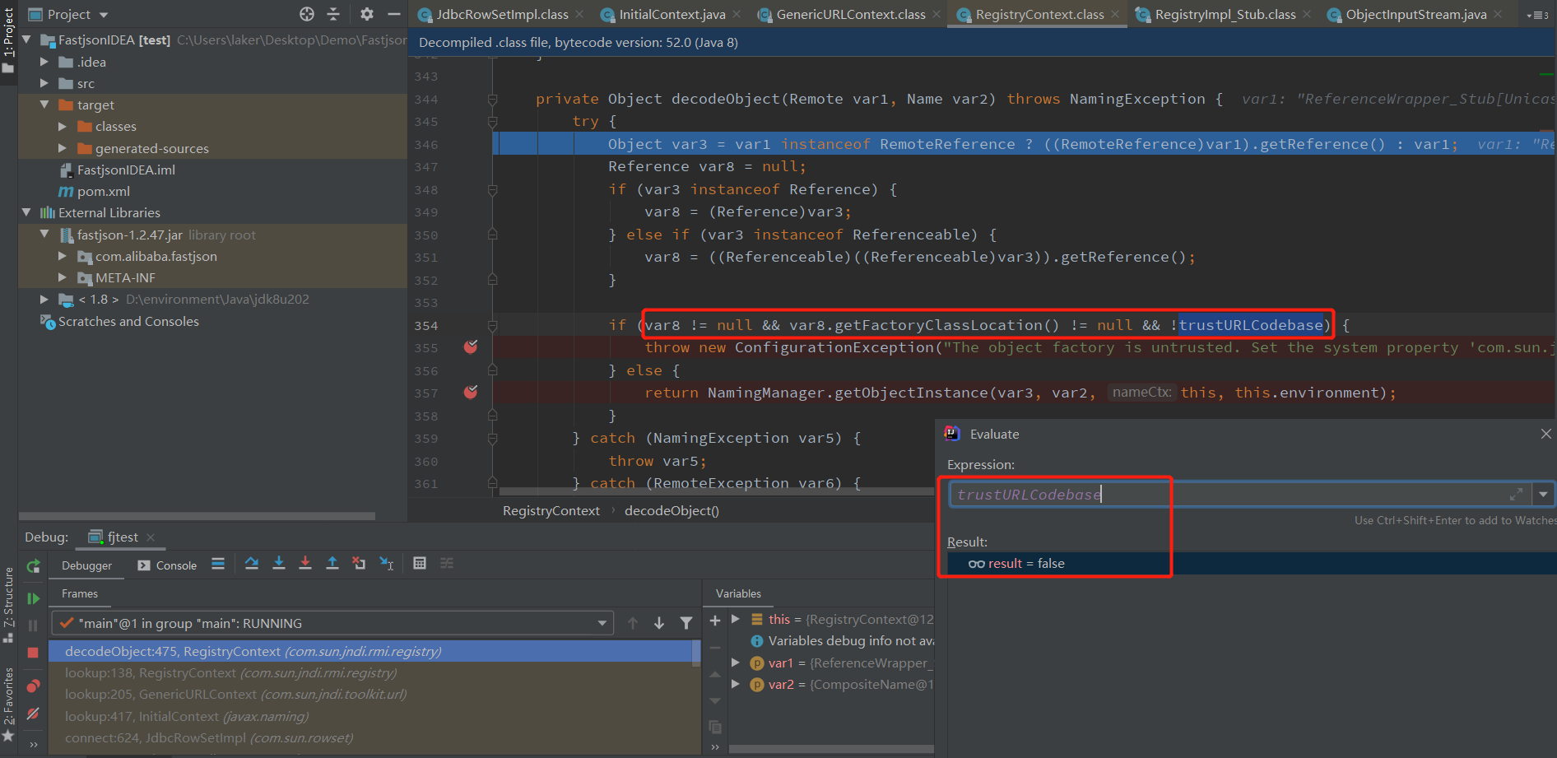Image resolution: width=1557 pixels, height=758 pixels.
Task: Click the frames filter funnel icon
Action: [686, 623]
